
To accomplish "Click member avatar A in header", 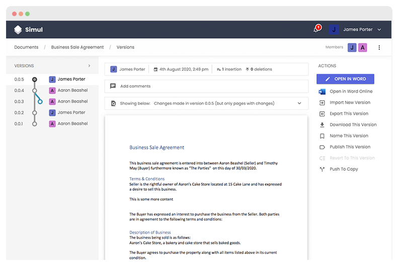I will tap(362, 47).
